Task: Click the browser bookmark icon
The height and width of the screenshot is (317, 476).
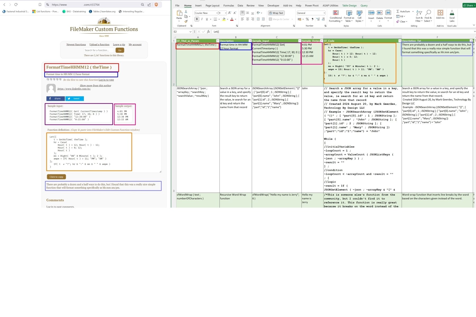Action: [40, 4]
